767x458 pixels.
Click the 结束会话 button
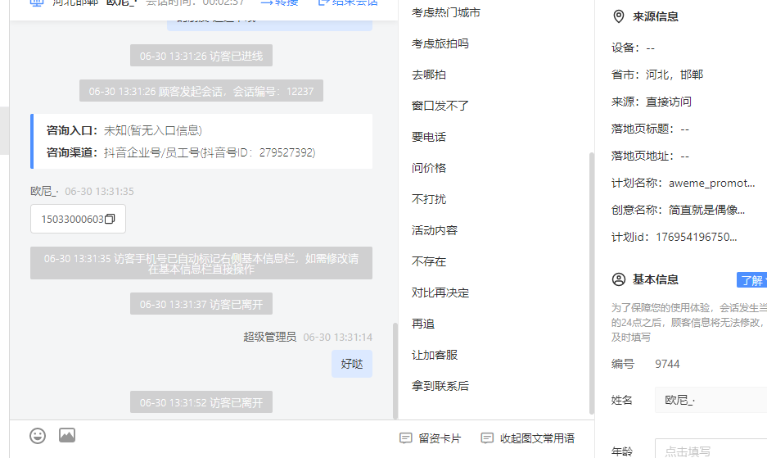point(348,2)
